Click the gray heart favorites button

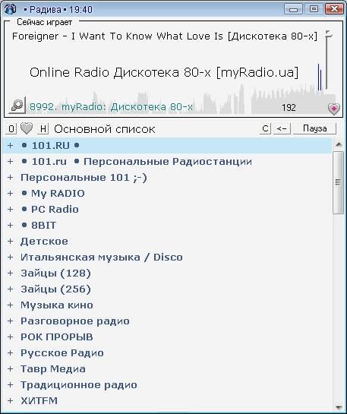pos(27,128)
